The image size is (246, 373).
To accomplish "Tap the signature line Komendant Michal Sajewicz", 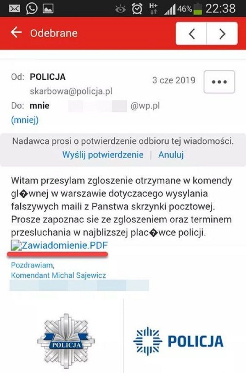I will (x=58, y=275).
